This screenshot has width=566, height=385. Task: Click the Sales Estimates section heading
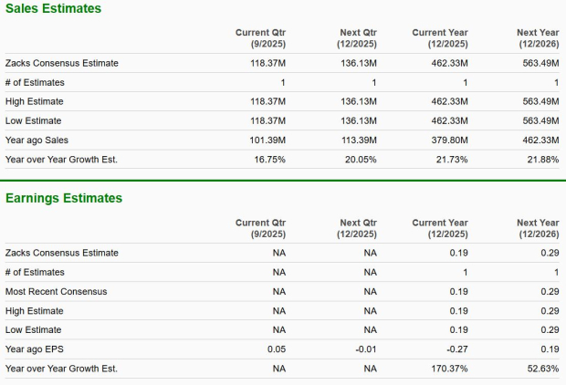point(54,8)
